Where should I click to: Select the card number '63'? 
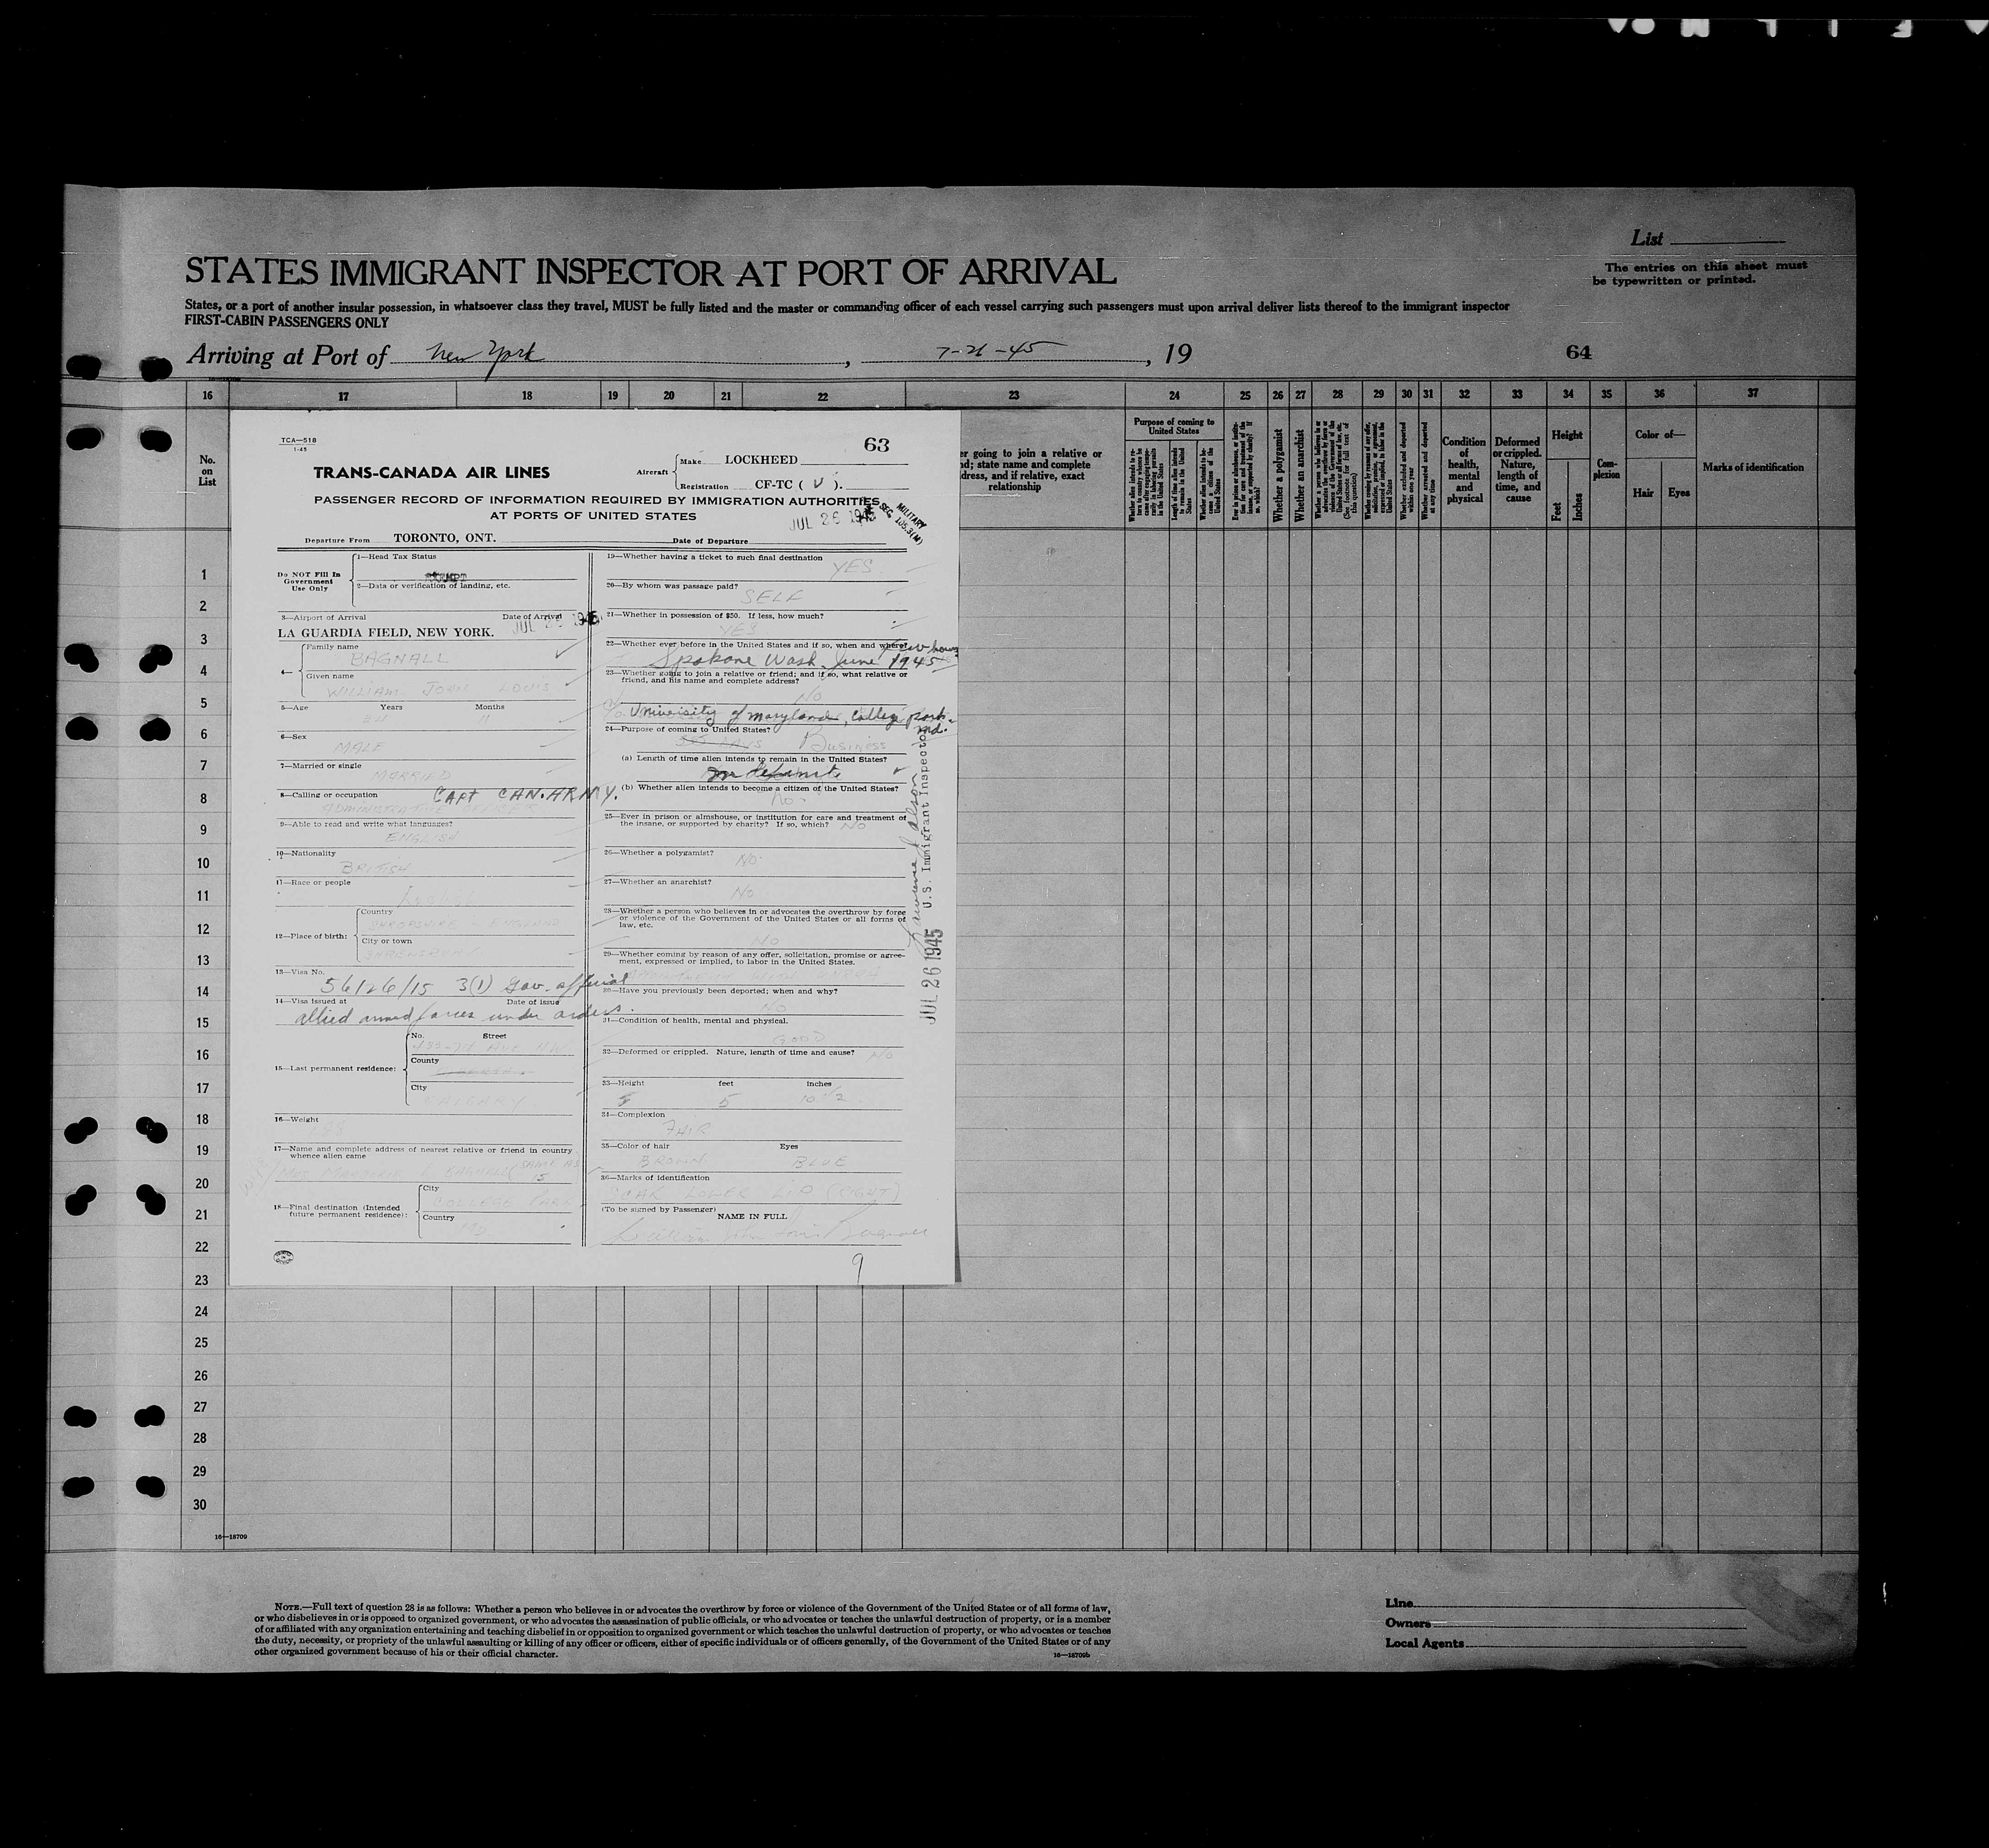(x=876, y=445)
